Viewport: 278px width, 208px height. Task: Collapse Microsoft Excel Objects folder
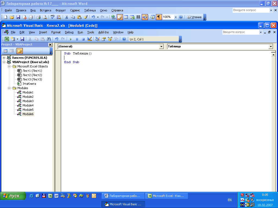point(9,67)
